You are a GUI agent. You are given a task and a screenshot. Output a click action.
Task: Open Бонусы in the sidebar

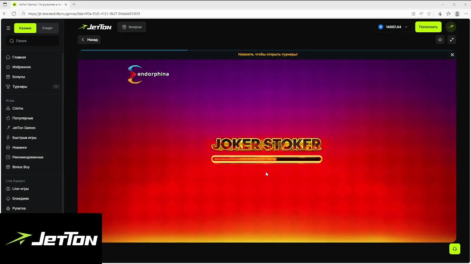pos(18,77)
